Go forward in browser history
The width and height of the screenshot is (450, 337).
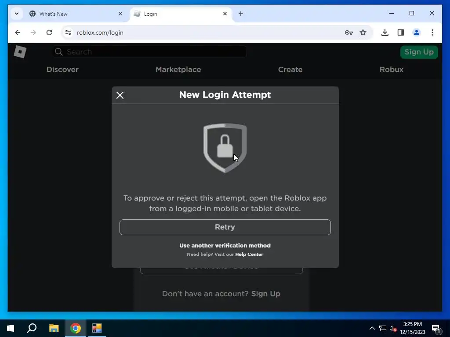pyautogui.click(x=33, y=32)
